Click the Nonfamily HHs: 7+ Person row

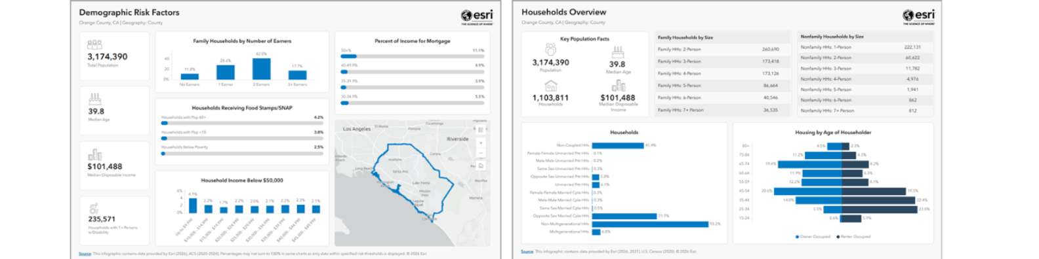[865, 111]
